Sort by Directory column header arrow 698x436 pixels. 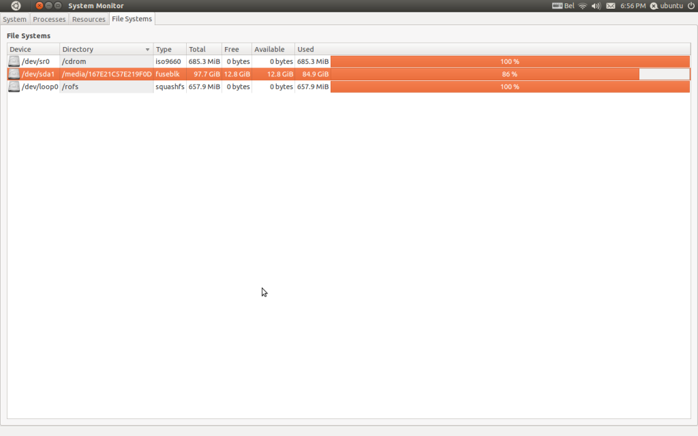[x=147, y=50]
